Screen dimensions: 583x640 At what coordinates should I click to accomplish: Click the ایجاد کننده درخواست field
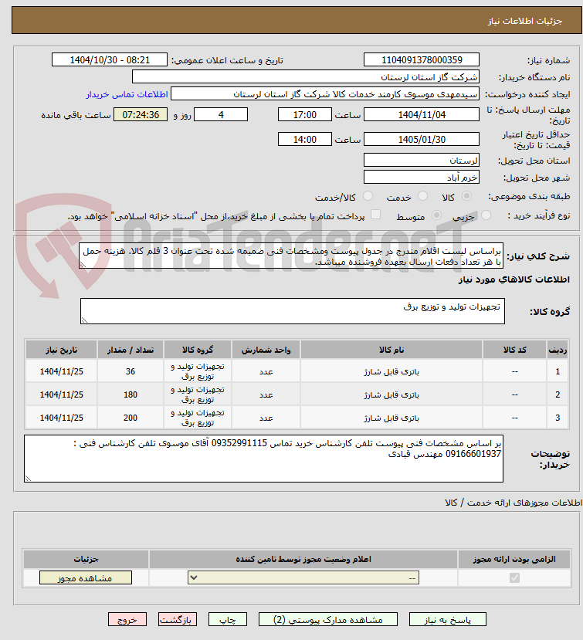(x=325, y=94)
